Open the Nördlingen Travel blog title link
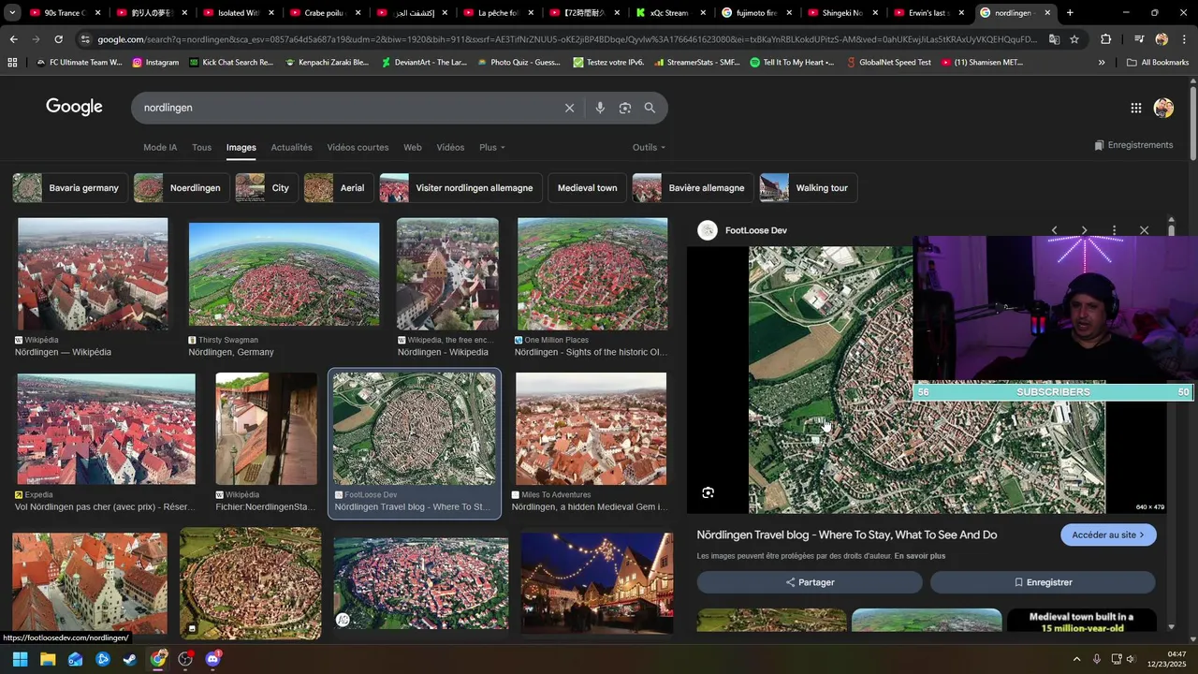The height and width of the screenshot is (674, 1198). (846, 535)
